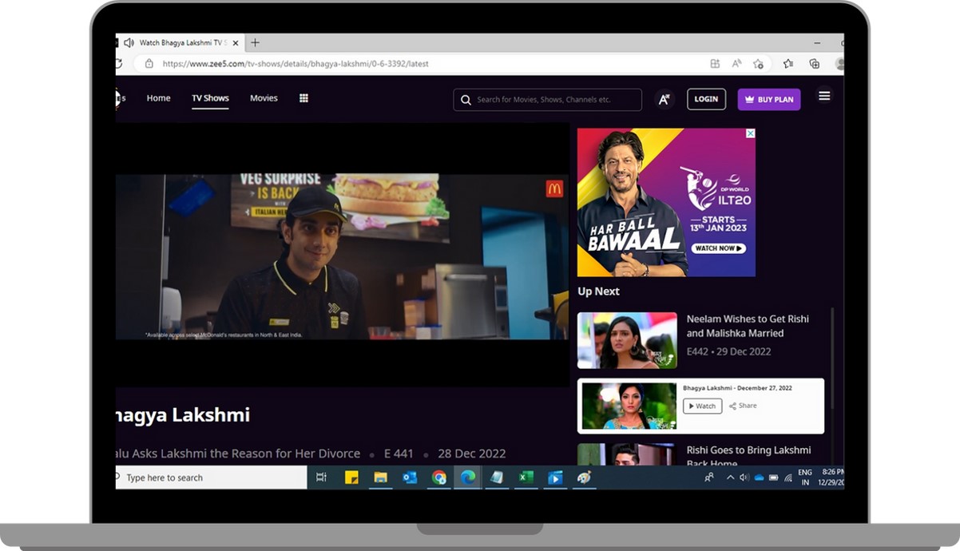The image size is (960, 551).
Task: Select the TV Shows navigation item
Action: click(x=210, y=98)
